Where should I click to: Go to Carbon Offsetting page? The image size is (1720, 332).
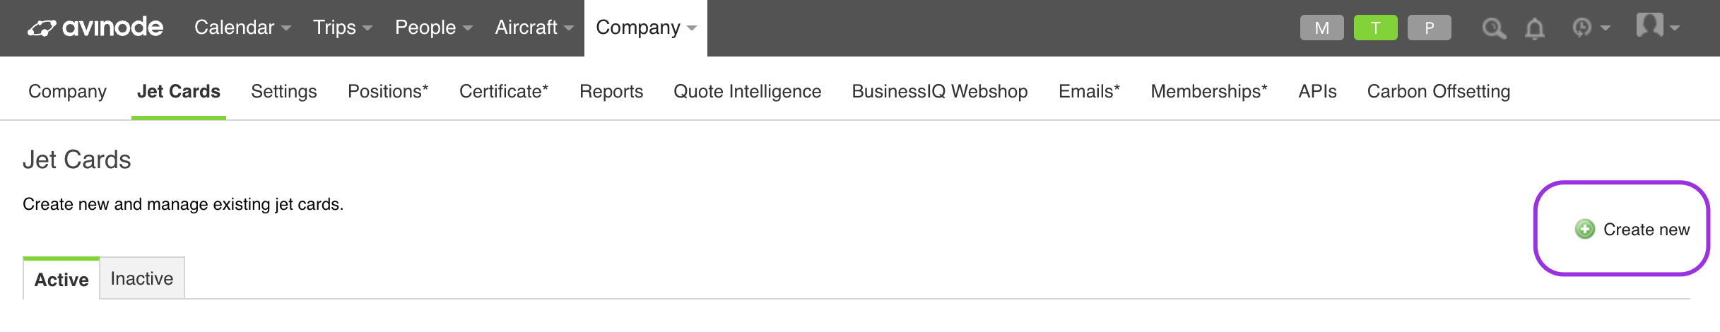pos(1439,92)
